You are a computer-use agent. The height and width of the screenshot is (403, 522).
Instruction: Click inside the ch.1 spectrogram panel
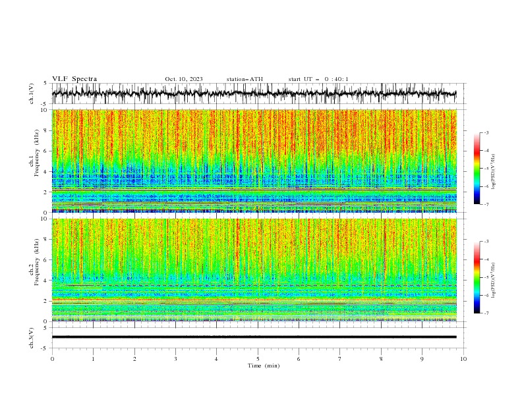[254, 161]
